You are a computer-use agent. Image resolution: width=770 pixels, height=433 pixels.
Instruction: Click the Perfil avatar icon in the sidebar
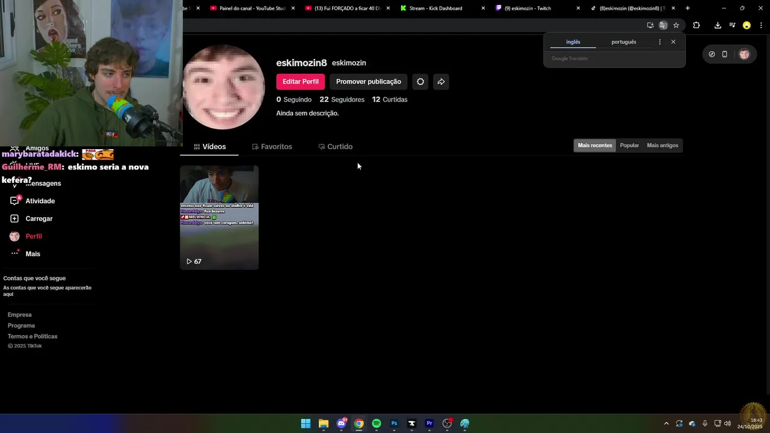pos(14,236)
